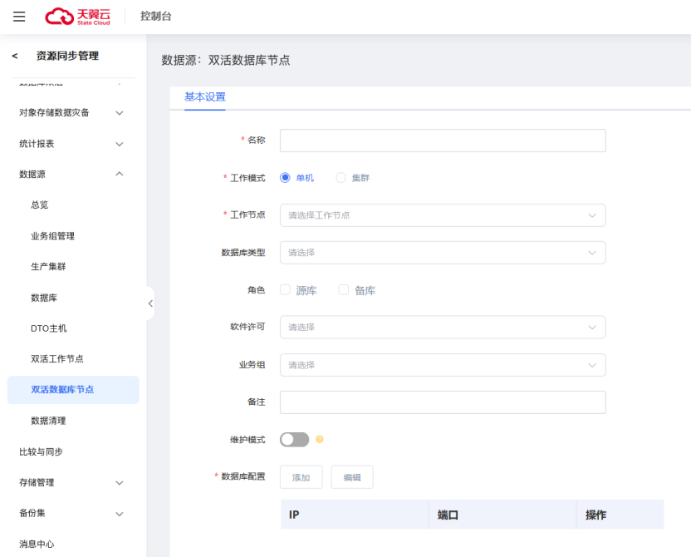691x557 pixels.
Task: Open the hamburger menu icon
Action: [19, 17]
